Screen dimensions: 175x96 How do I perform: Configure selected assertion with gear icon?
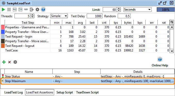[15, 62]
